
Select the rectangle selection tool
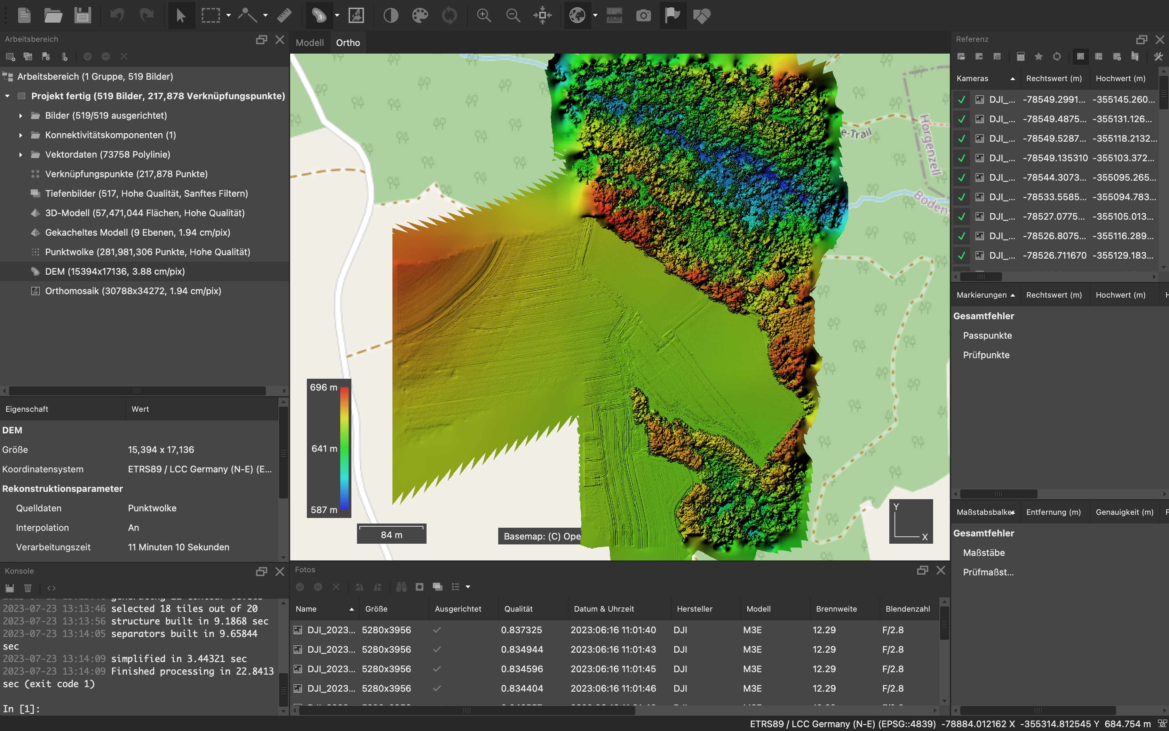tap(210, 15)
